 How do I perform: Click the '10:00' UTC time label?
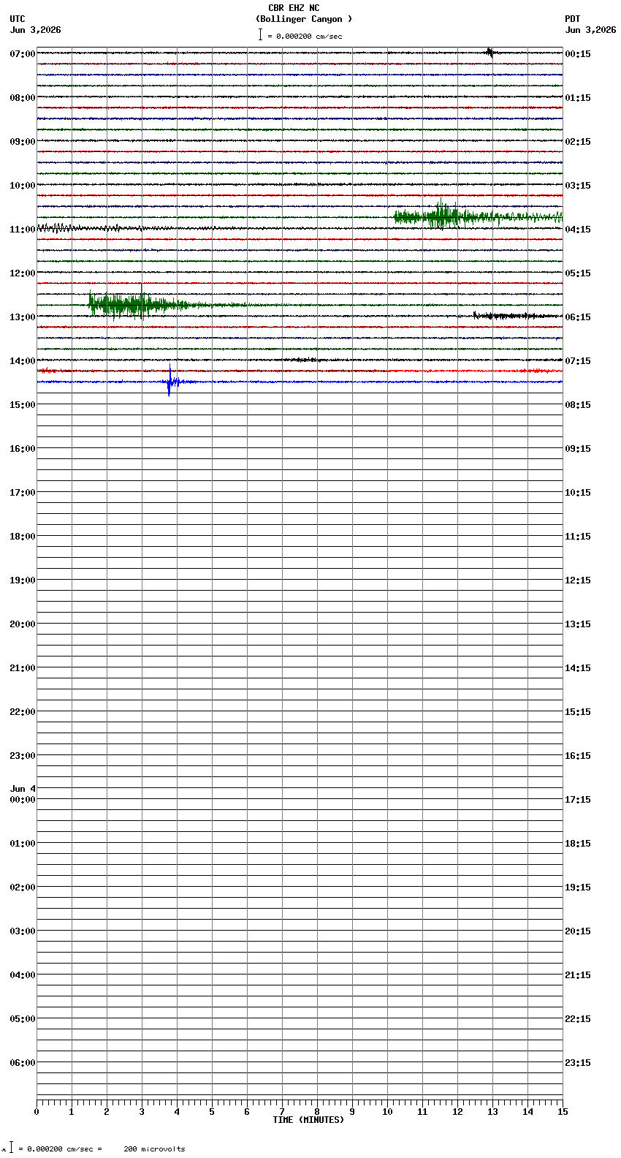tap(23, 185)
